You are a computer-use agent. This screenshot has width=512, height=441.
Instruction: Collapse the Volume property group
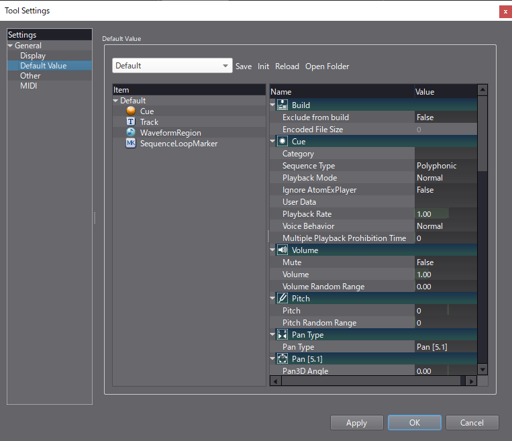pyautogui.click(x=272, y=250)
